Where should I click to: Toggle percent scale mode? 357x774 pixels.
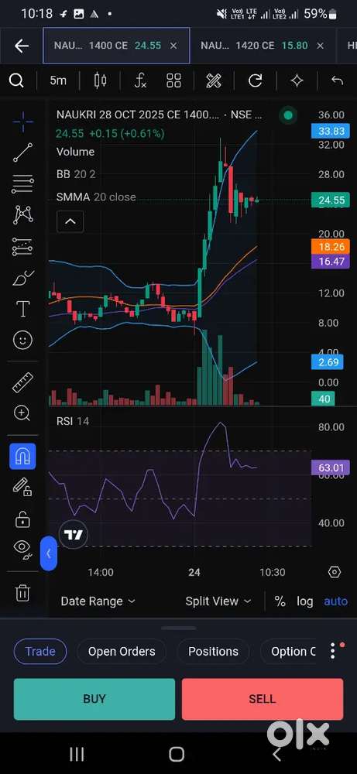click(x=280, y=601)
